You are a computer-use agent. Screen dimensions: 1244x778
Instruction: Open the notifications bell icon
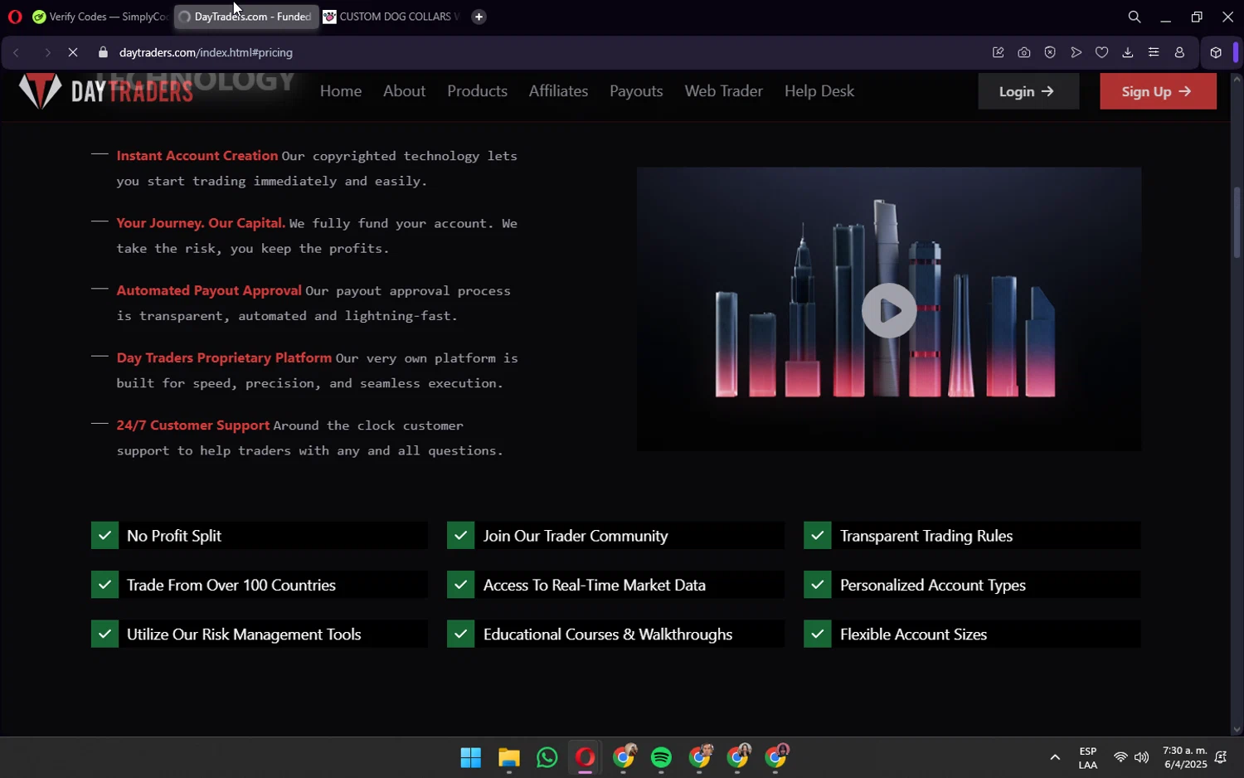[1221, 757]
